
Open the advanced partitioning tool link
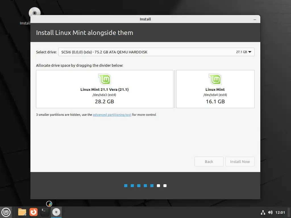112,115
